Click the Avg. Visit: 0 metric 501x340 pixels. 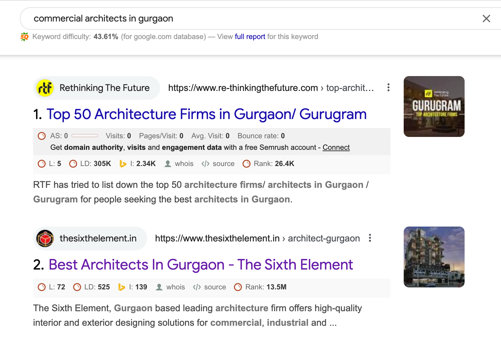pyautogui.click(x=210, y=136)
